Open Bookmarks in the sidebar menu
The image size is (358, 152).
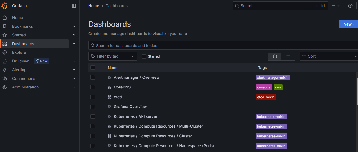tap(23, 26)
